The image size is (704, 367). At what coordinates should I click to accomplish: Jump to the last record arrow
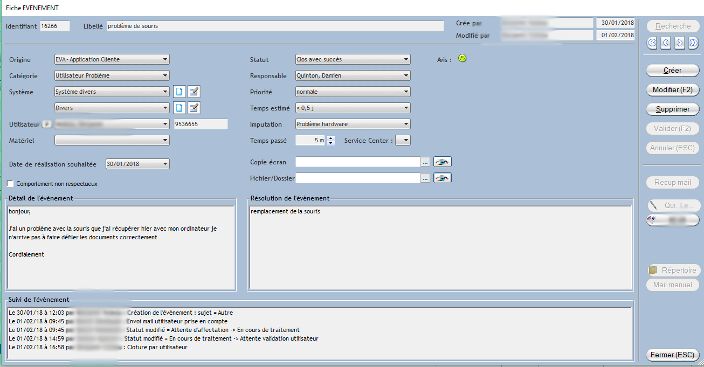point(693,43)
